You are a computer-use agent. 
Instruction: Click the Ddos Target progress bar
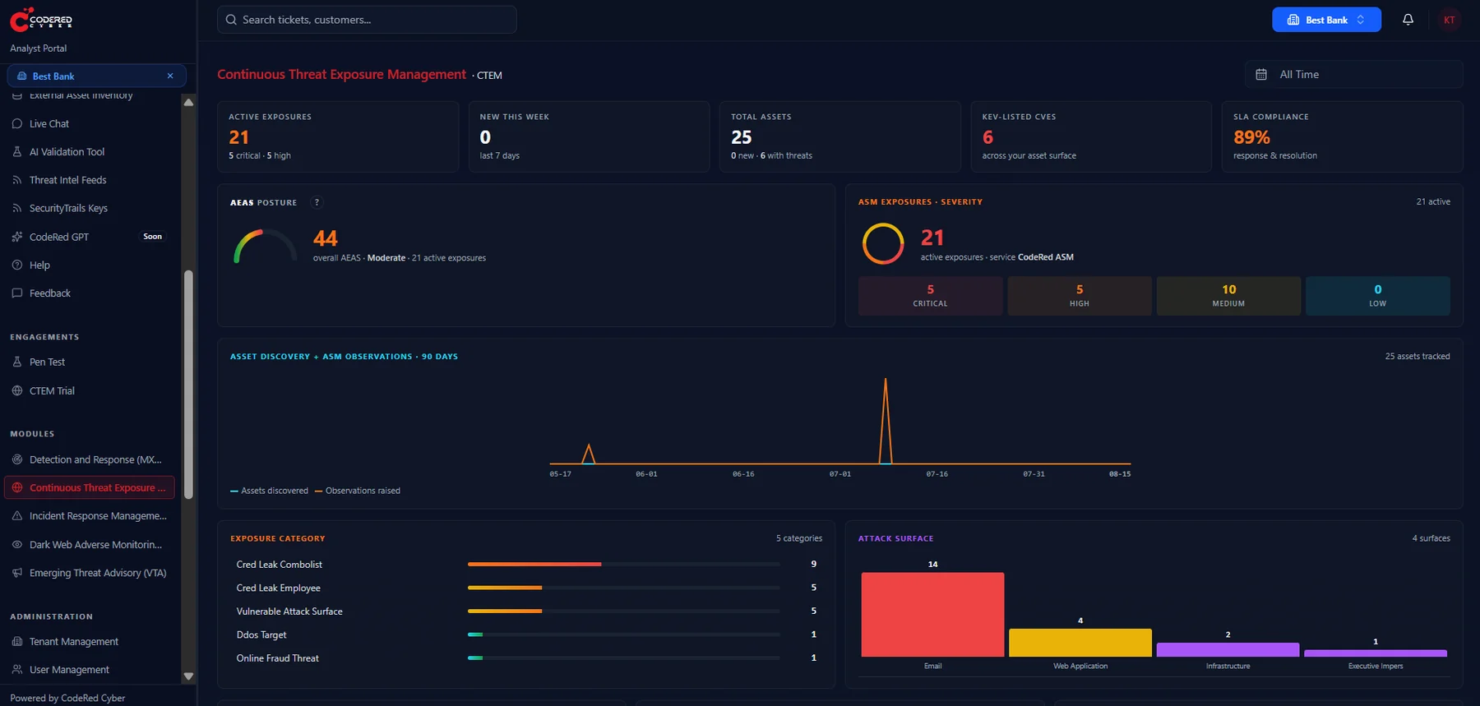pos(623,634)
